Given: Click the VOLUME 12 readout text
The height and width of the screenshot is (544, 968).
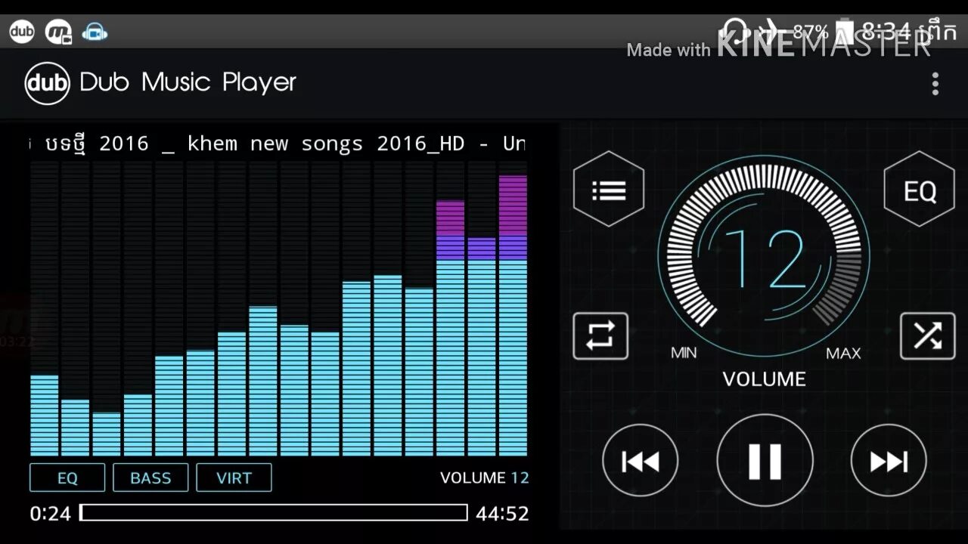Looking at the screenshot, I should [x=485, y=478].
